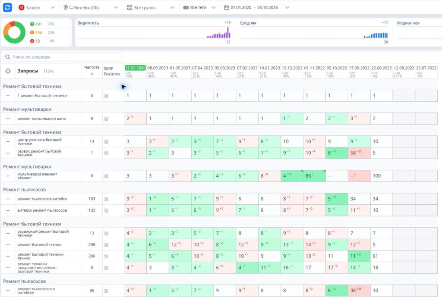The width and height of the screenshot is (442, 297).
Task: Select the 13.12.2022 date column header
Action: point(292,68)
